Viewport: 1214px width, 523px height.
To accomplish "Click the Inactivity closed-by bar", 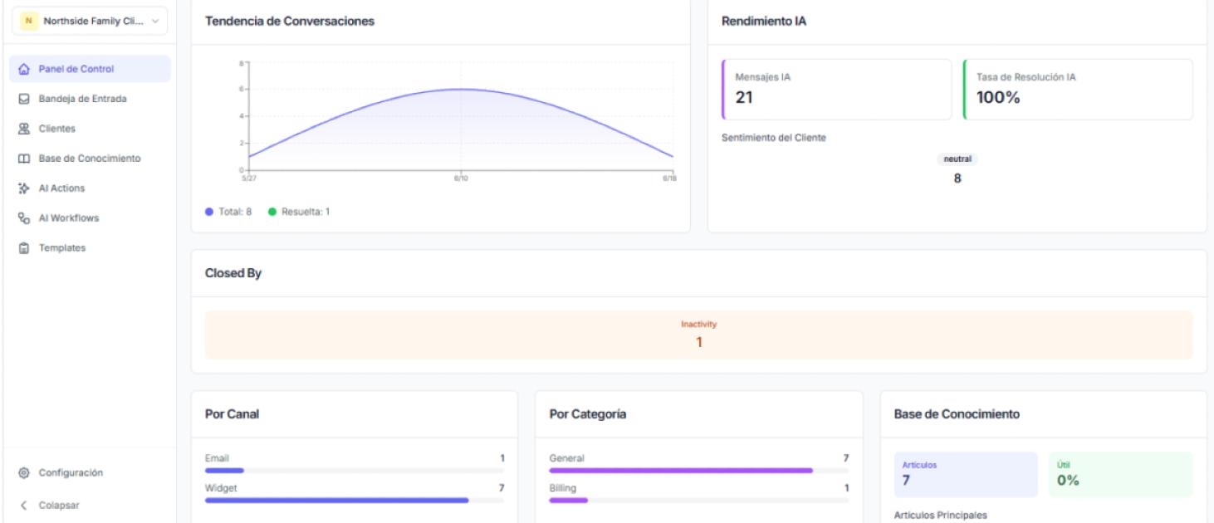I will click(699, 335).
